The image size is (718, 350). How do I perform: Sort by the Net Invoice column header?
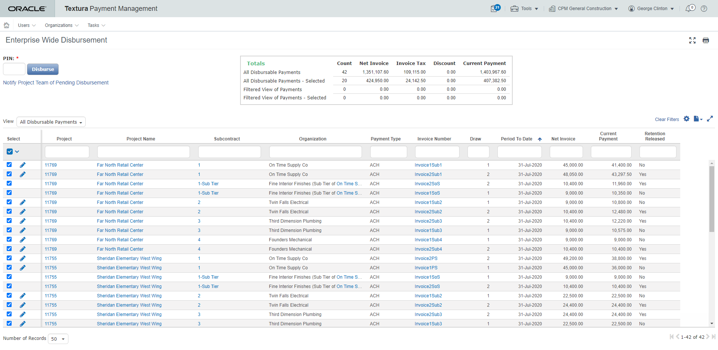tap(563, 139)
